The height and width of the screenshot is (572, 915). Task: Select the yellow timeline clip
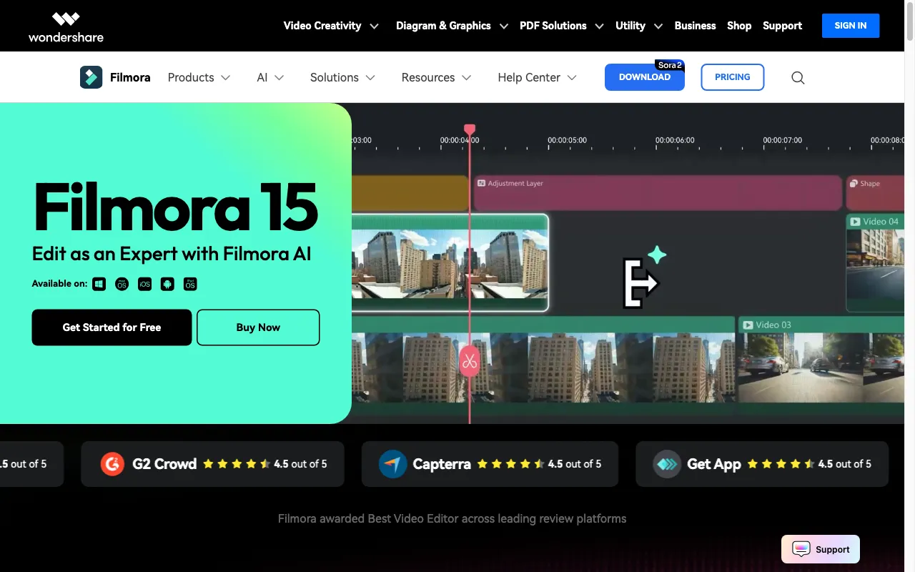coord(410,193)
